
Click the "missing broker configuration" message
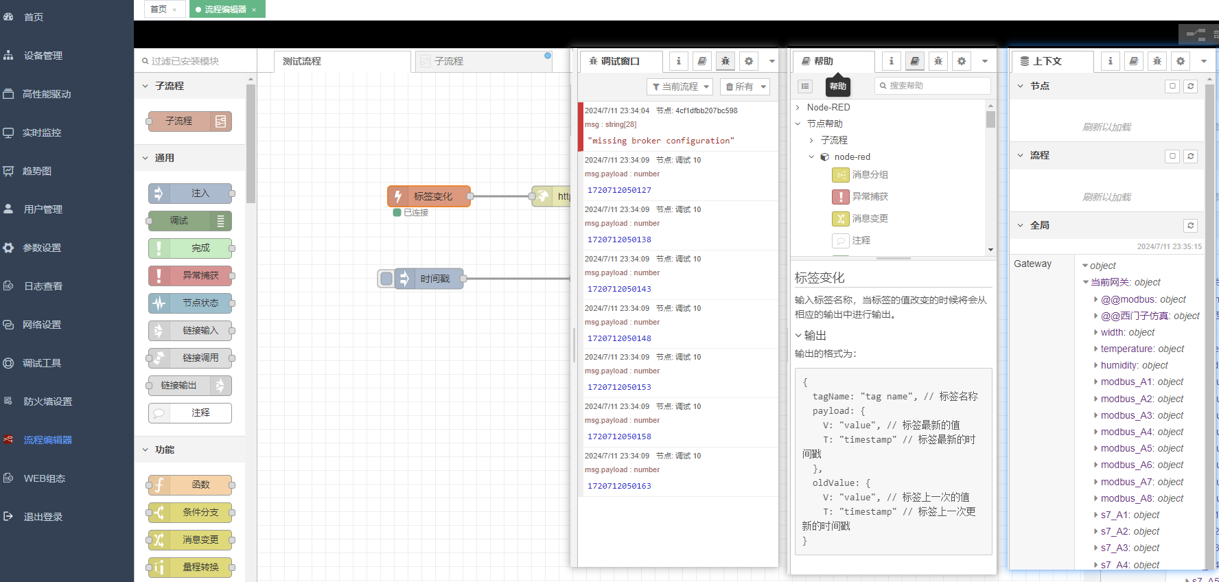[x=661, y=141]
